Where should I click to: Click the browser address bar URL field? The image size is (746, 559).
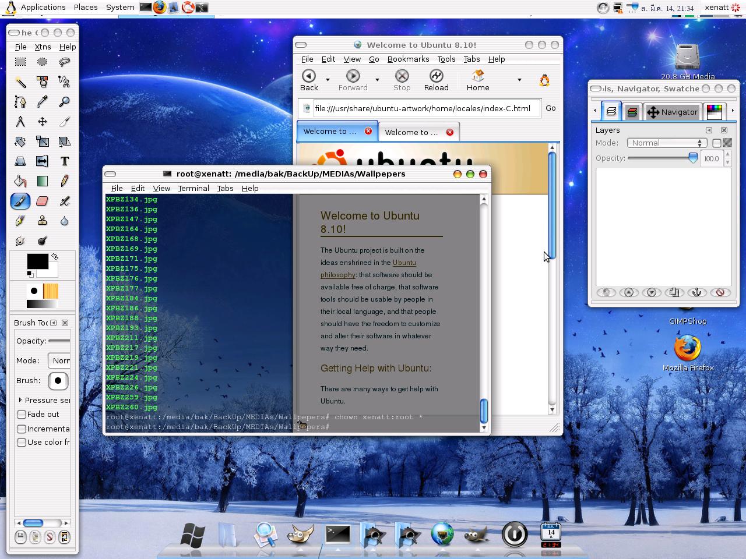point(426,108)
